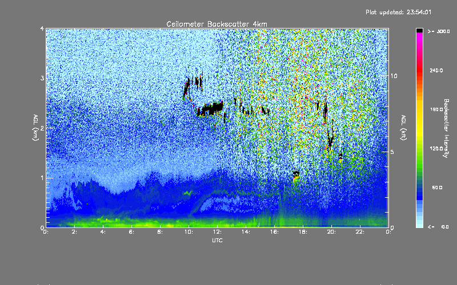Click the 'Plot updated: 23:54:01' timestamp

pyautogui.click(x=398, y=12)
